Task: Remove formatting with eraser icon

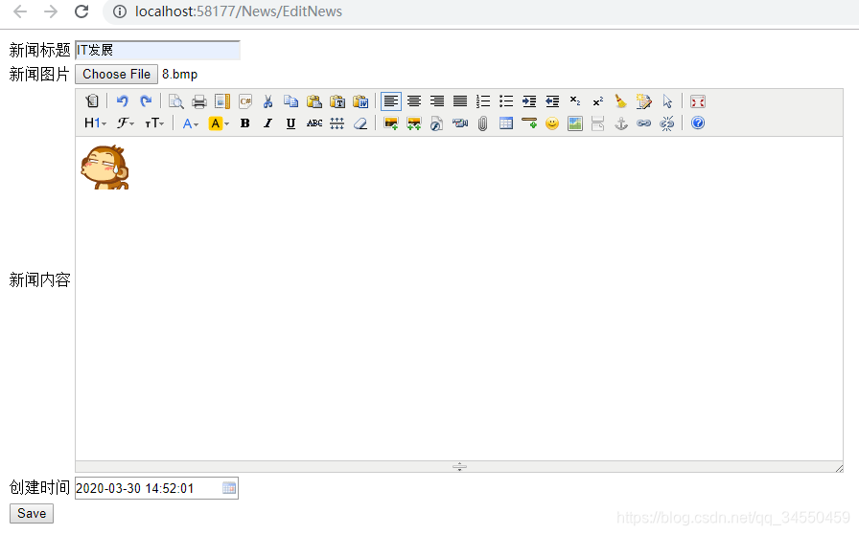Action: [x=360, y=123]
